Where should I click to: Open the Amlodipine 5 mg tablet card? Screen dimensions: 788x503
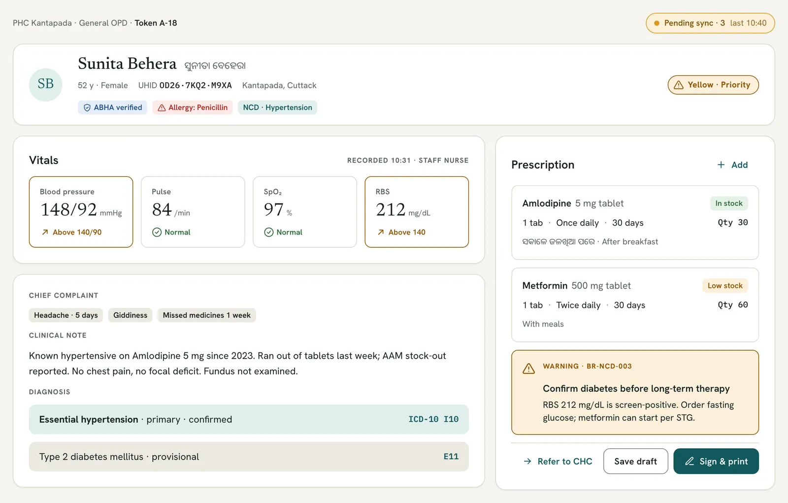635,222
